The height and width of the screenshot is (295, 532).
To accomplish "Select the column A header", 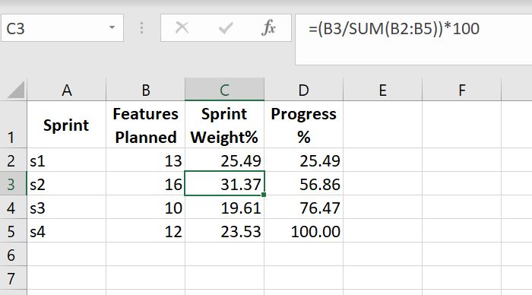I will 67,90.
